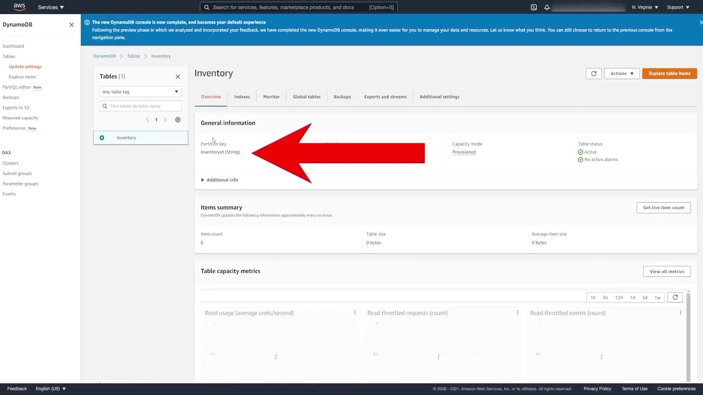
Task: Refresh the Inventory table details
Action: [x=594, y=74]
